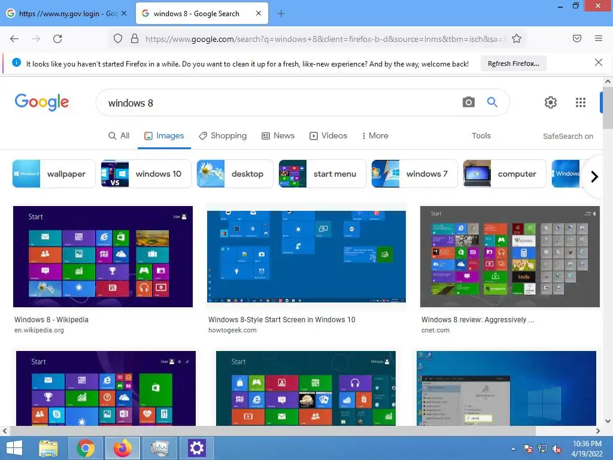
Task: Go to the Google logo homepage
Action: 42,102
